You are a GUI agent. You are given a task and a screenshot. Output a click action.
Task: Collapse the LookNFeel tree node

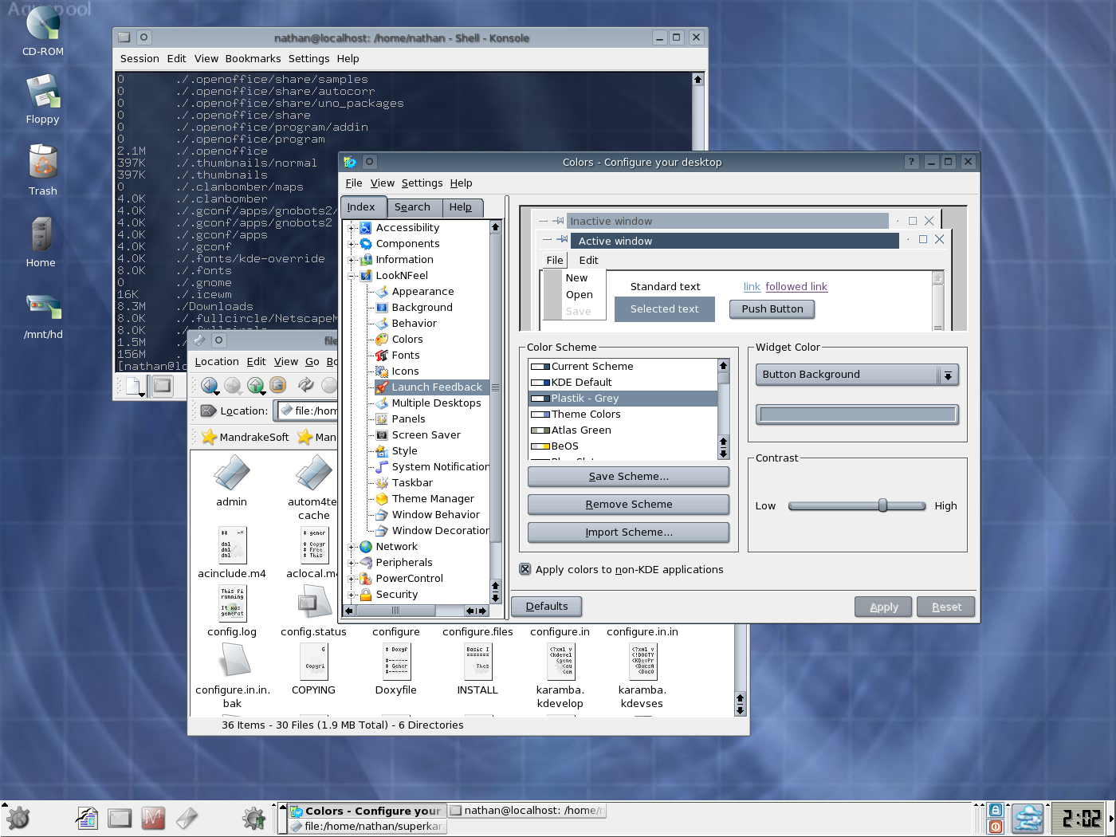pos(352,276)
